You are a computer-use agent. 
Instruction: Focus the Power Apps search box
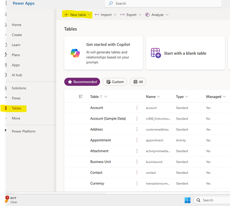point(163,3)
